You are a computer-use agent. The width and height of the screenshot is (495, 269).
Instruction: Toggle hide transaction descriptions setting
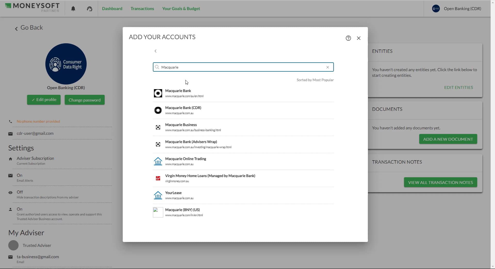20,192
